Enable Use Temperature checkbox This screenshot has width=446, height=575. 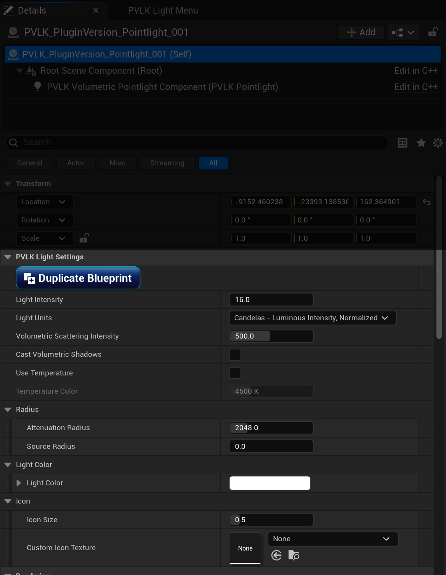(x=235, y=373)
